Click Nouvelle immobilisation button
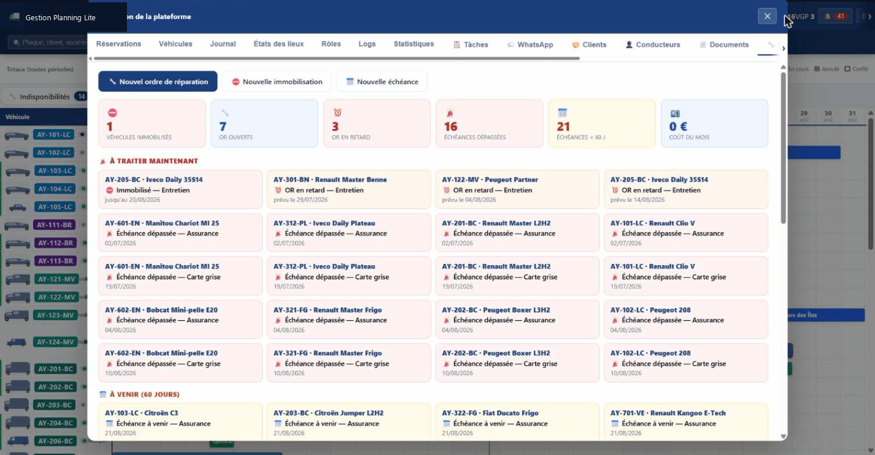Screen dimensions: 875x455 click(277, 82)
